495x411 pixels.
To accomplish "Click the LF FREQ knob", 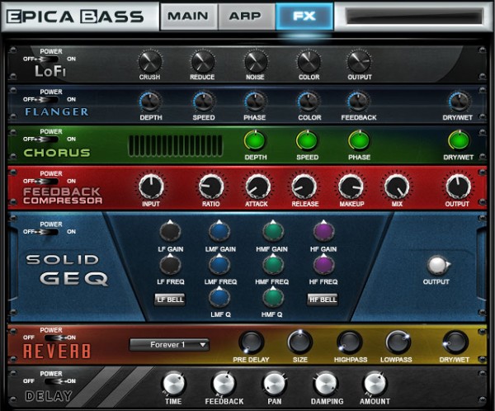I will click(170, 264).
